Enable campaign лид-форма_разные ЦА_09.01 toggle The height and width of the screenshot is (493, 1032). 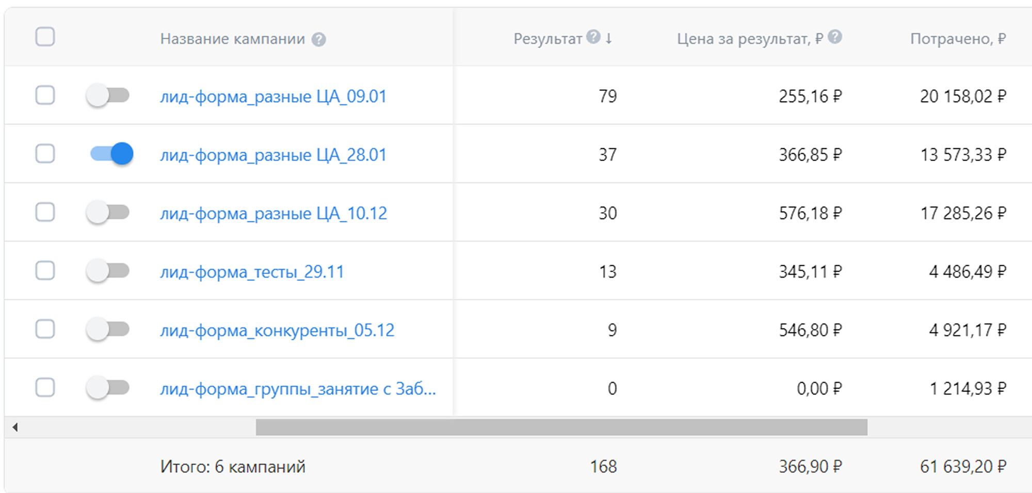tap(108, 96)
